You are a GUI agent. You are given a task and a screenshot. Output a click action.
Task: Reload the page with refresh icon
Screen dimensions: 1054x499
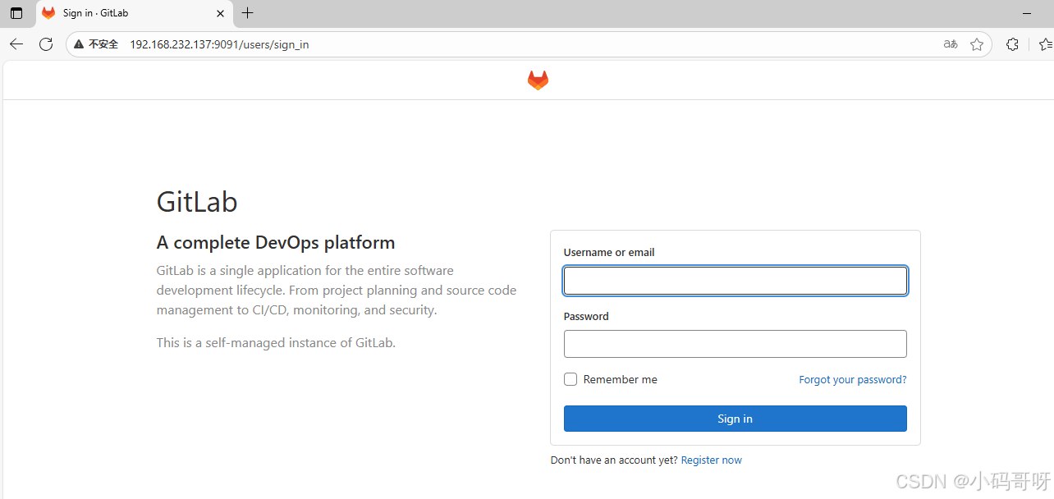[46, 44]
